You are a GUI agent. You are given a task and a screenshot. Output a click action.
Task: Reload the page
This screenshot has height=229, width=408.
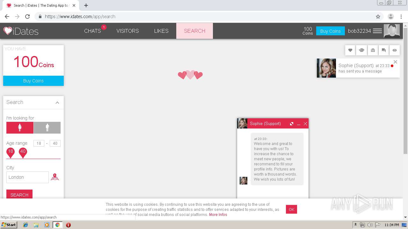coord(27,17)
